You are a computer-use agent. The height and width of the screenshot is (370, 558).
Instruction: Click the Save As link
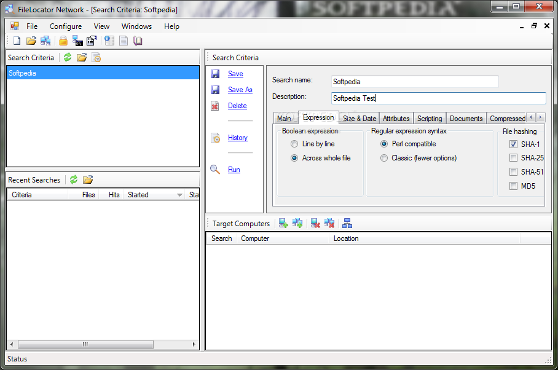click(240, 90)
